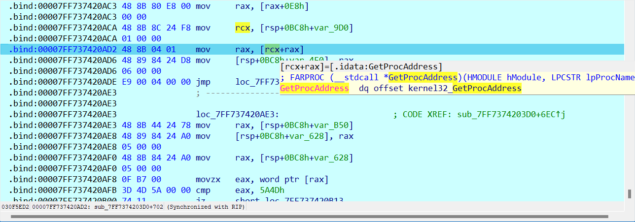635x222 pixels.
Task: Click the loc_7FF737420AE3 label
Action: click(x=237, y=114)
